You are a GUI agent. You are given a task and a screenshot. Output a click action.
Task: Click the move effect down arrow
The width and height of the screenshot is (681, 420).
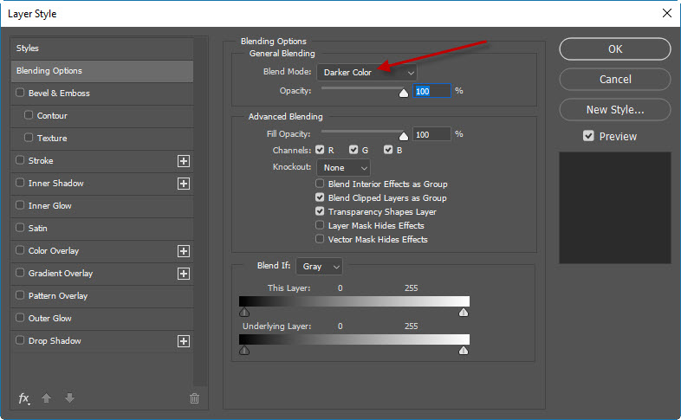tap(69, 398)
